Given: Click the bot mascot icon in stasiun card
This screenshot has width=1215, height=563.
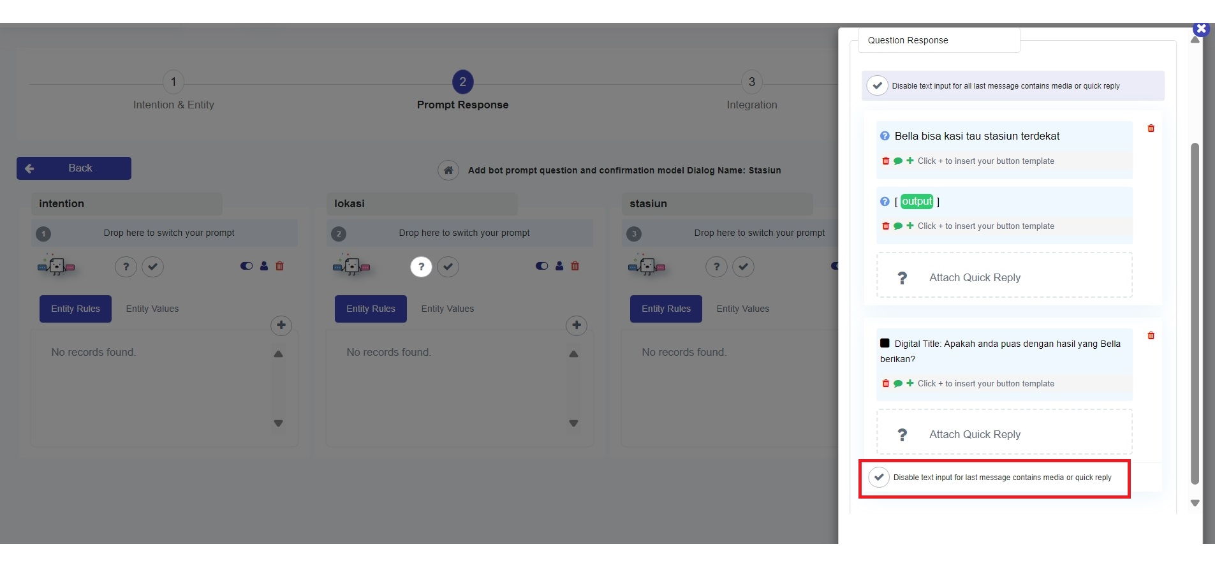Looking at the screenshot, I should 646,265.
